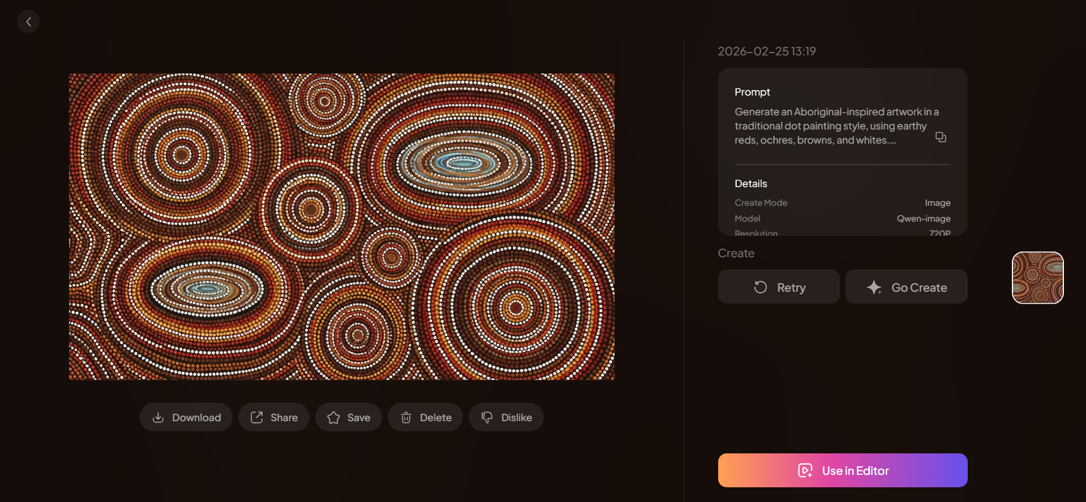The width and height of the screenshot is (1086, 502).
Task: Click the timestamp 2026-02-25 13:19
Action: pyautogui.click(x=767, y=51)
